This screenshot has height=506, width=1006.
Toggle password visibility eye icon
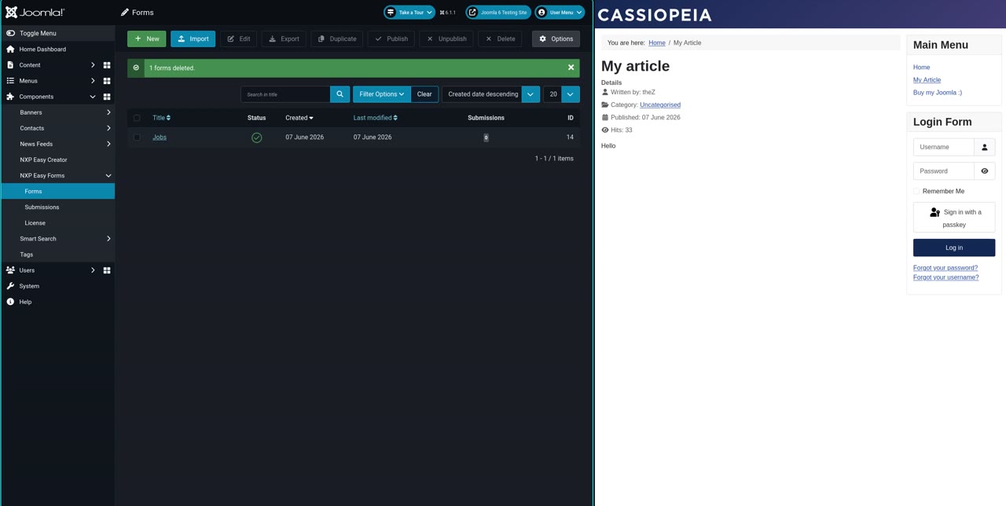click(x=985, y=170)
